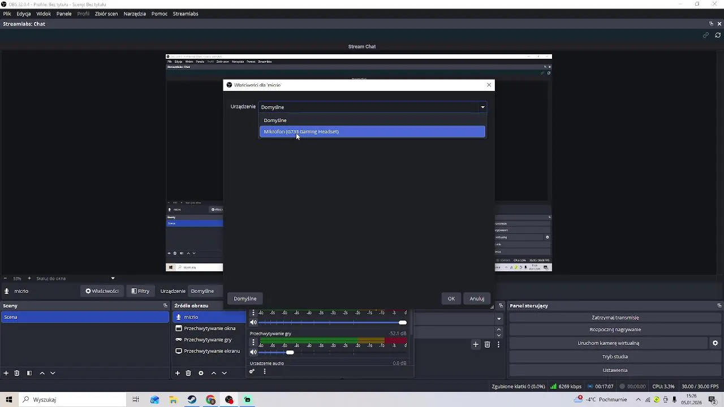Choose Mikrofon (G733 Gaming Headset) option

[372, 132]
